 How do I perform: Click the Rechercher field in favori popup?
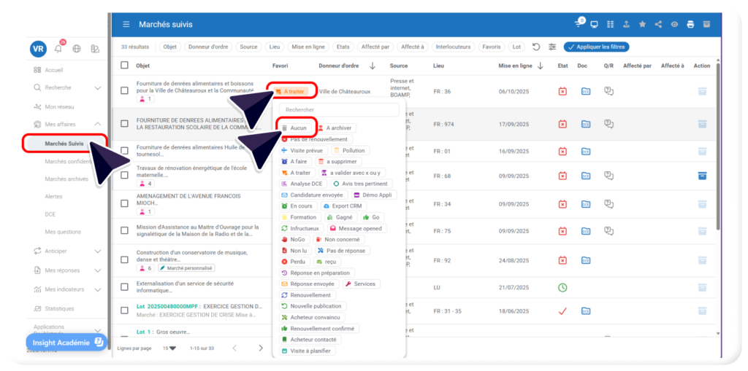point(339,110)
